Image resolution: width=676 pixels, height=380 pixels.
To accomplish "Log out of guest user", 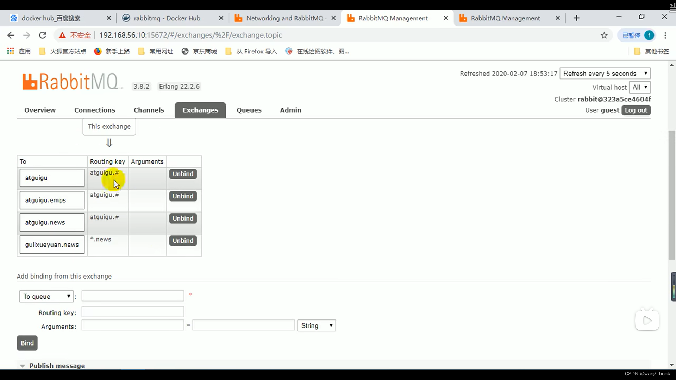I will click(636, 110).
